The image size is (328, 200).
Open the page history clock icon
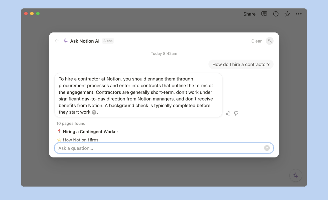276,14
